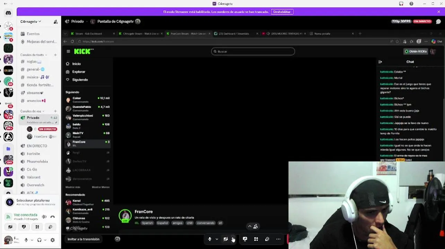
Task: Collapse Canales de voz category
Action: 32,111
